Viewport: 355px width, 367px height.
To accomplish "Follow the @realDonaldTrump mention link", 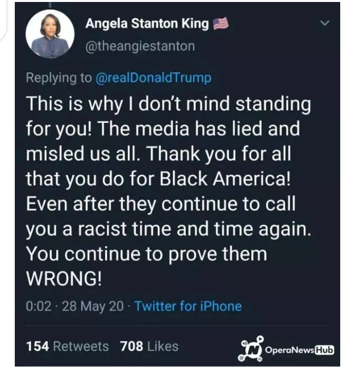I will [153, 78].
